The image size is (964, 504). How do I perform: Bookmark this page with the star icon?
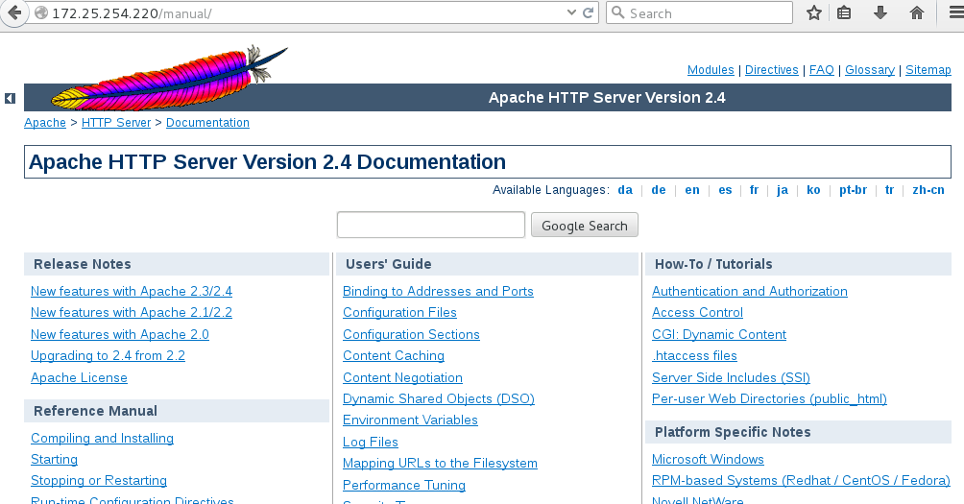coord(814,12)
